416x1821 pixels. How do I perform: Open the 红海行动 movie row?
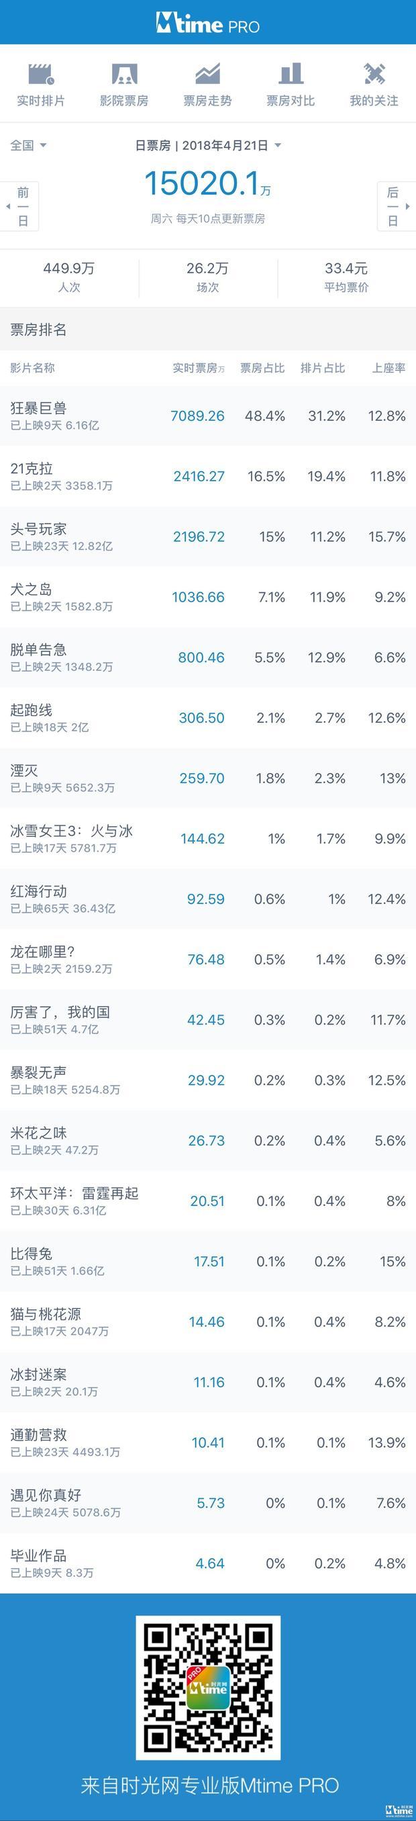click(208, 899)
